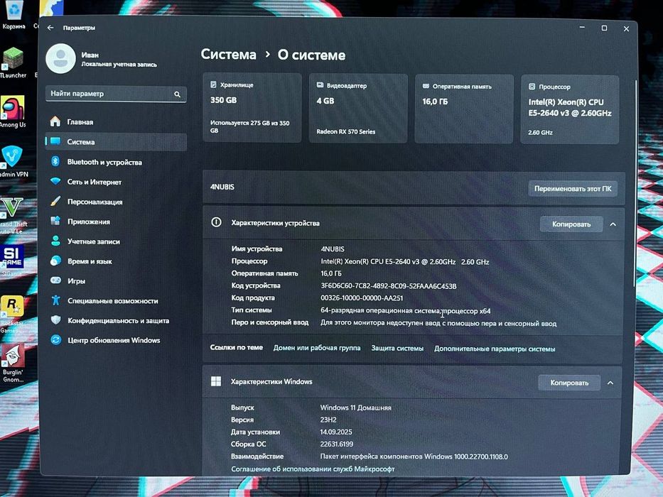The height and width of the screenshot is (497, 663).
Task: Click the Windows logo beside Характеристики Windows
Action: [215, 381]
